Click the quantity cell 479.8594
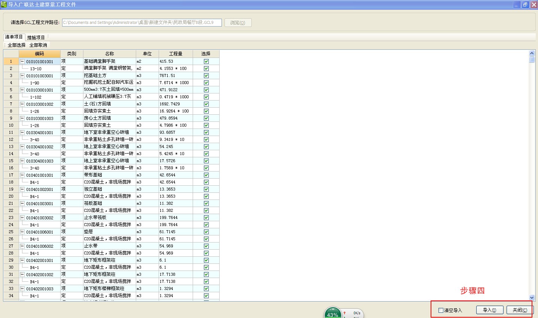The image size is (538, 318). coord(176,118)
